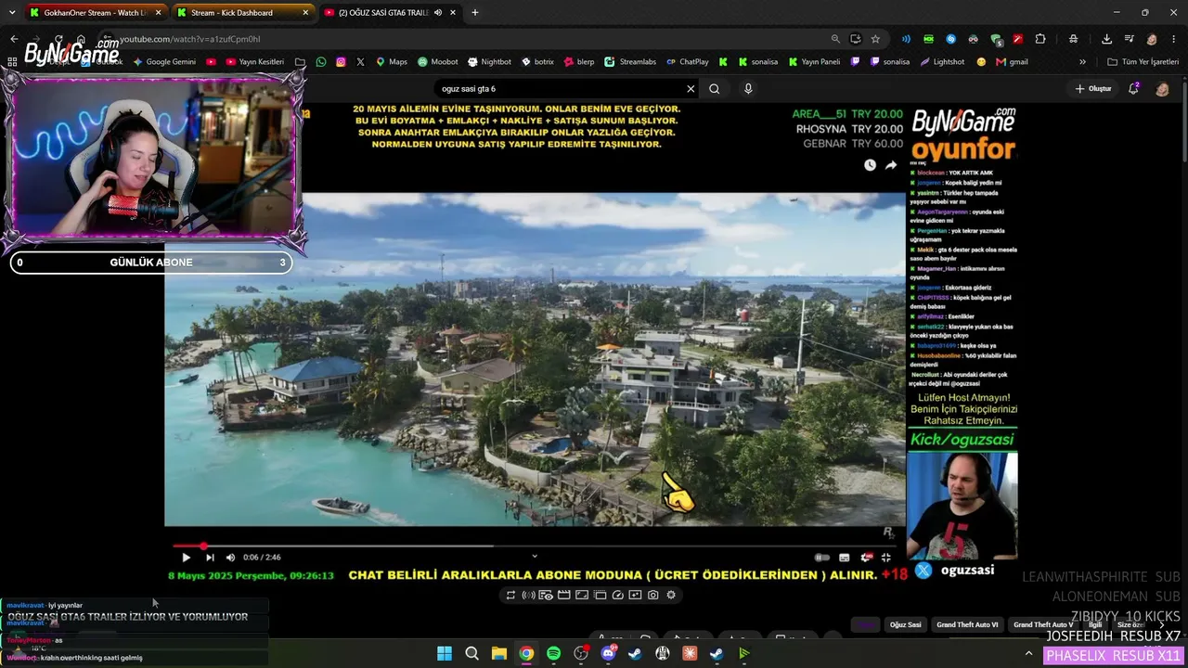This screenshot has height=668, width=1188.
Task: Open Yayın Paneli bookmark
Action: 814,62
